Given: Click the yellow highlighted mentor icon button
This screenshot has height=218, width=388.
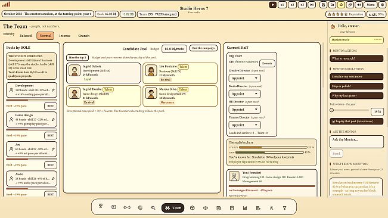Looking at the screenshot, I should pyautogui.click(x=341, y=5).
